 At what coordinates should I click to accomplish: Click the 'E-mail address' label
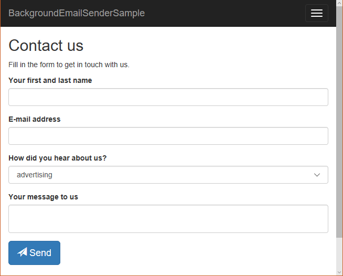pyautogui.click(x=35, y=119)
